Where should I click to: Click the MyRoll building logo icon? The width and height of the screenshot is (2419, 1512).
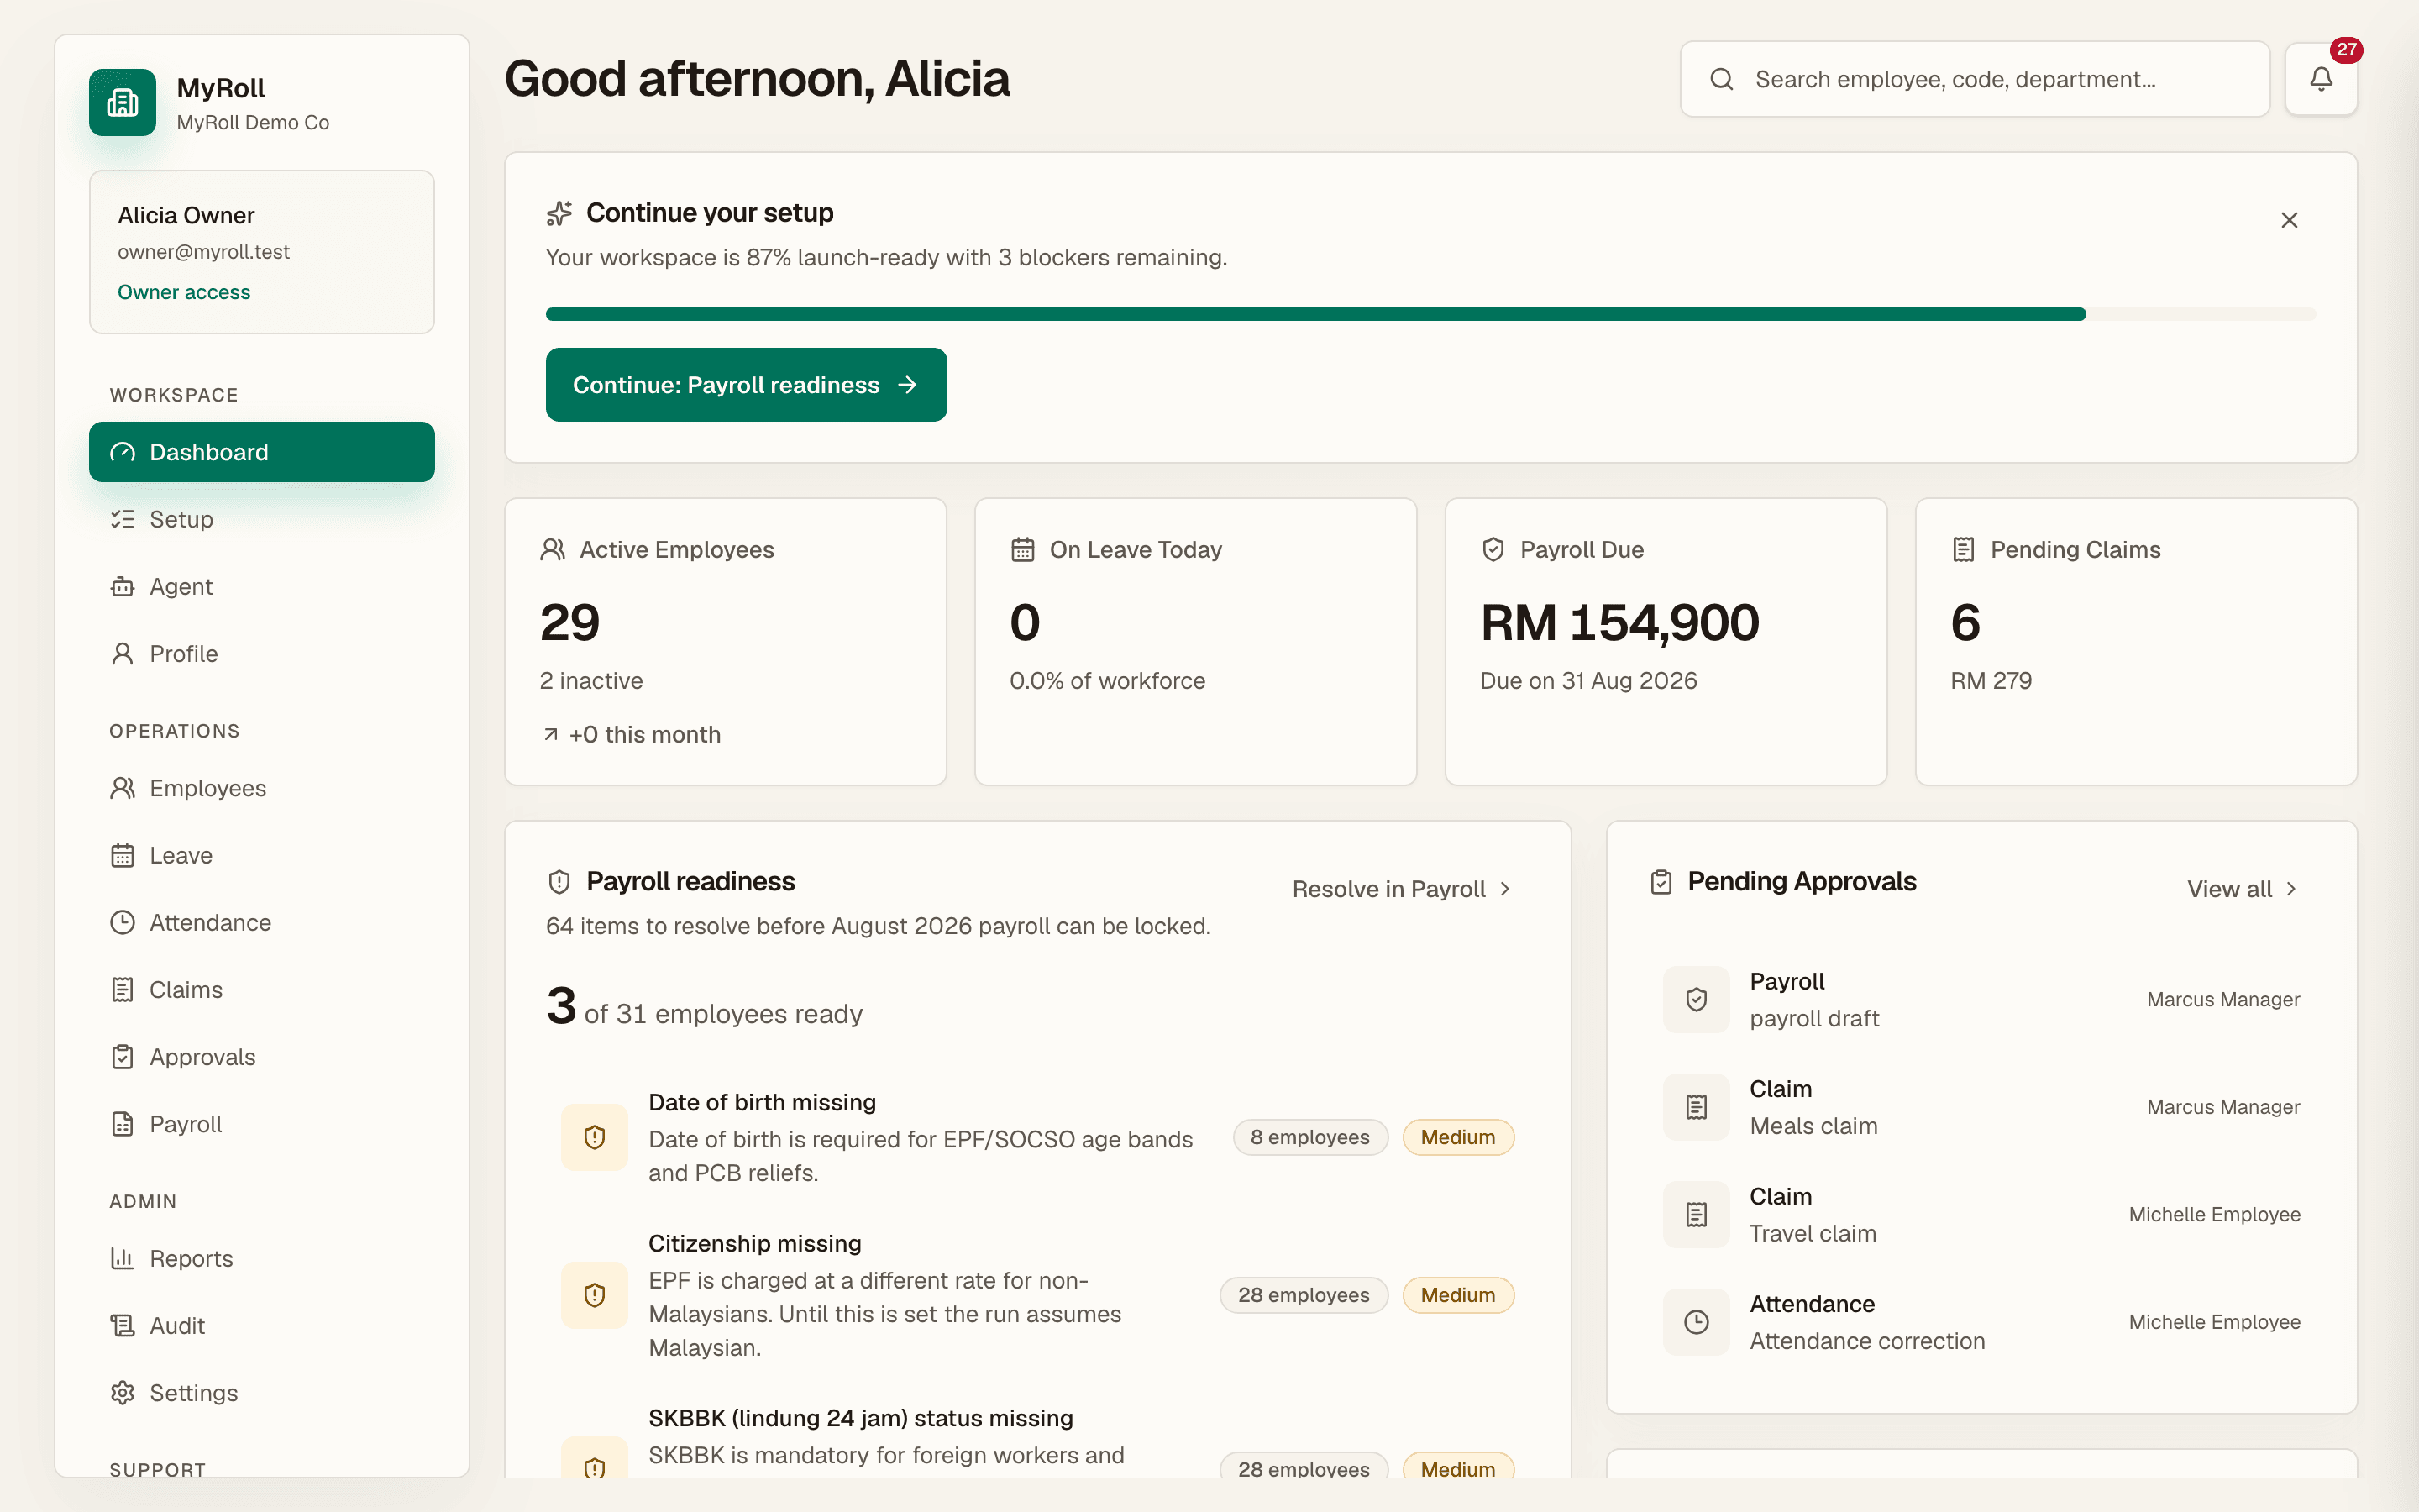(122, 102)
